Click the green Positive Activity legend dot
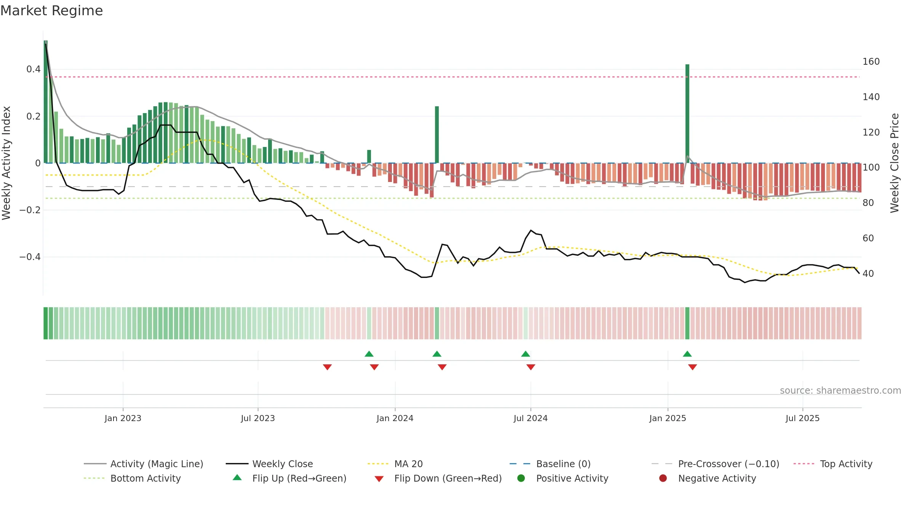 [521, 478]
